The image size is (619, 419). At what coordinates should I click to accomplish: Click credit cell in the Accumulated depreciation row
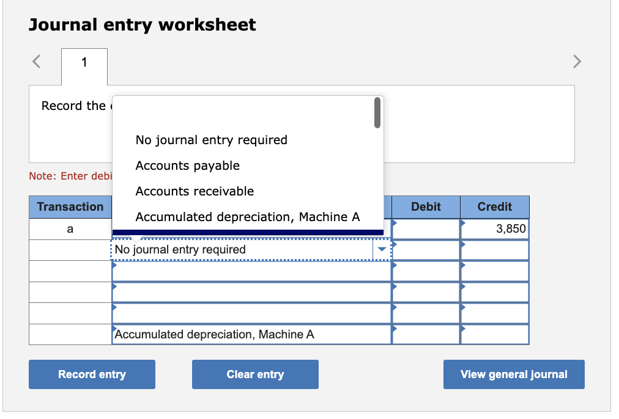click(495, 334)
